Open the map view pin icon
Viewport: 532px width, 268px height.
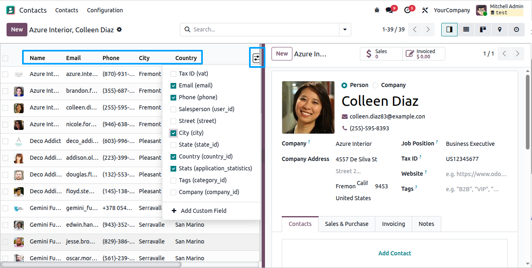499,29
